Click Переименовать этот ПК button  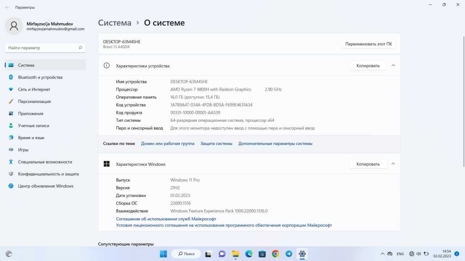(x=369, y=44)
